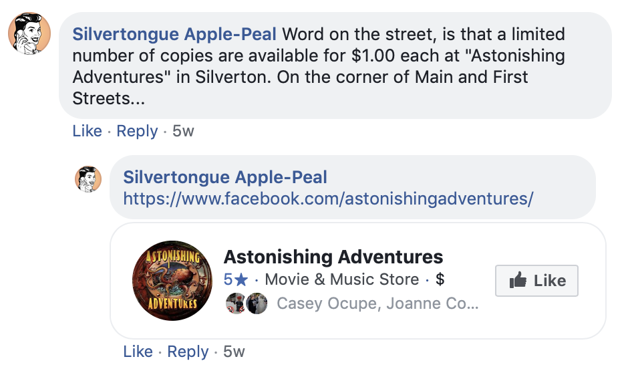Open Silvertongue Apple-Peal's profile from the top comment name
This screenshot has width=628, height=373.
pos(175,33)
